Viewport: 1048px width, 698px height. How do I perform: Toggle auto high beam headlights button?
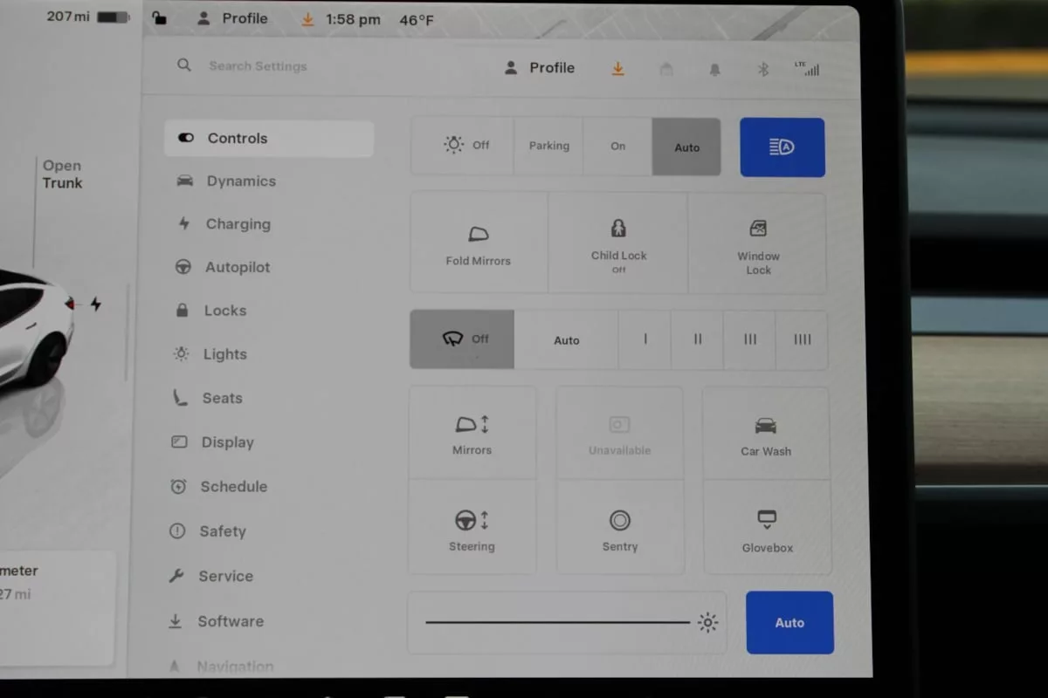(782, 147)
